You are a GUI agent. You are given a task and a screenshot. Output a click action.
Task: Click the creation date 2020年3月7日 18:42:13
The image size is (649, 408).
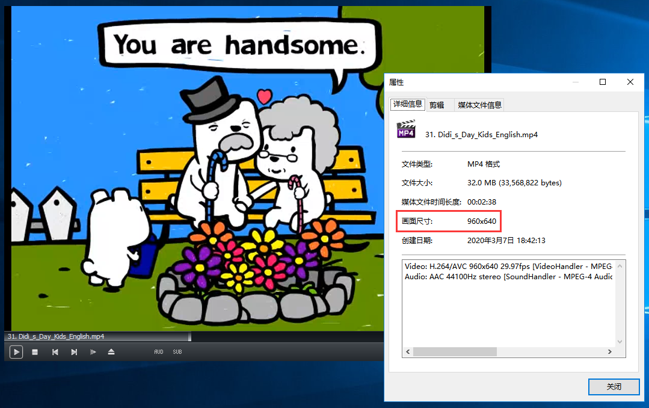[506, 241]
